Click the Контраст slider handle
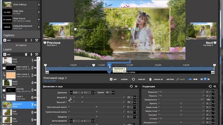This screenshot has width=223, height=125. click(x=181, y=115)
